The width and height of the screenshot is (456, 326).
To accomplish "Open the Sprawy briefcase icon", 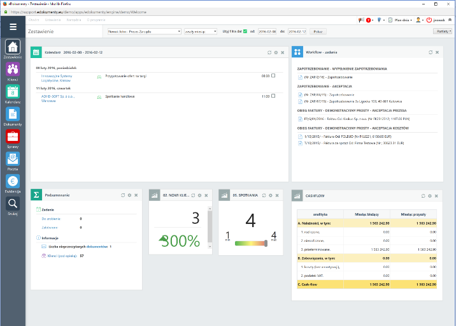I will 13,137.
